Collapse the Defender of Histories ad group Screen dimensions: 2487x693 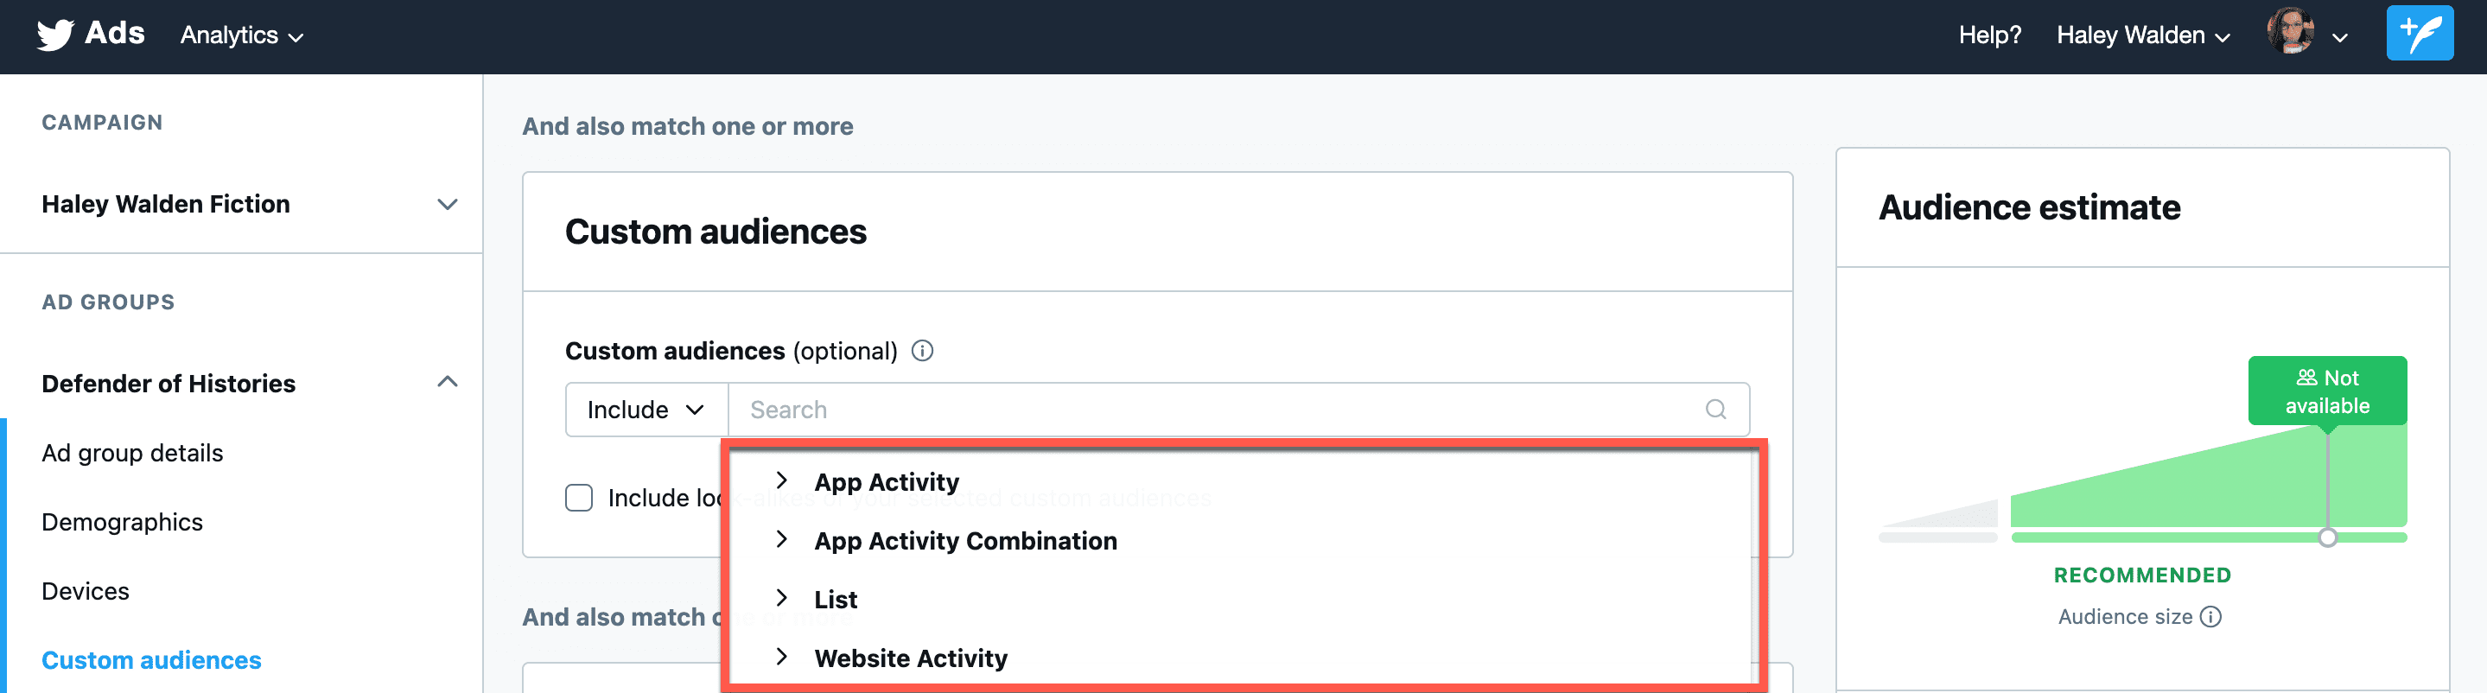446,382
